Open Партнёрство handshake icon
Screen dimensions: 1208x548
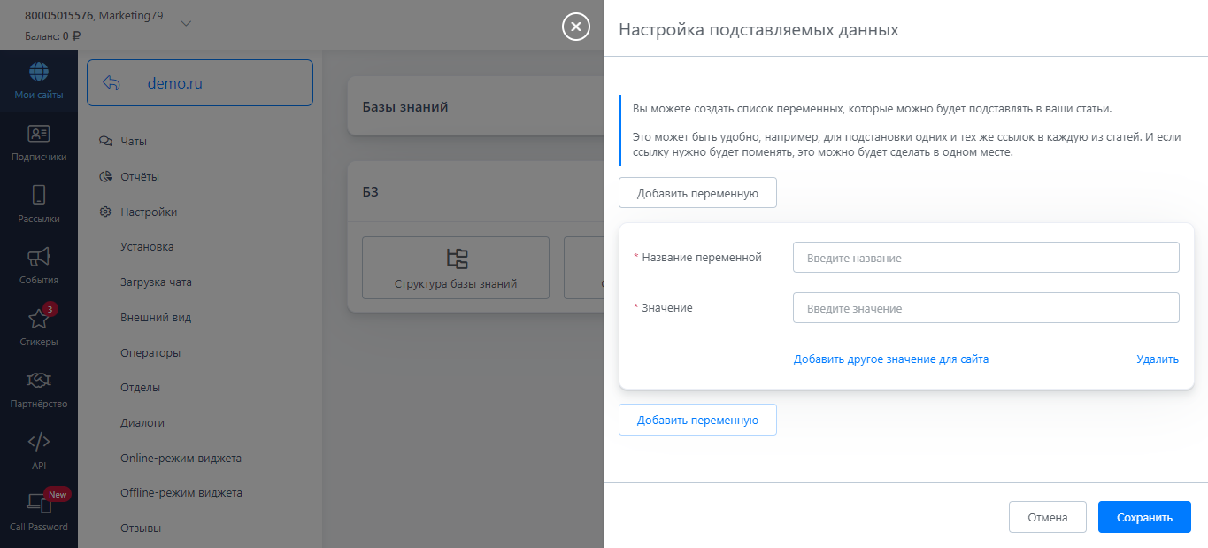(x=38, y=381)
